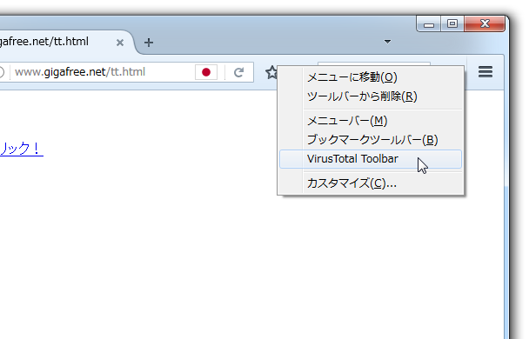The height and width of the screenshot is (339, 529).
Task: Choose ツールバーから削除(R) menu entry
Action: pos(371,96)
